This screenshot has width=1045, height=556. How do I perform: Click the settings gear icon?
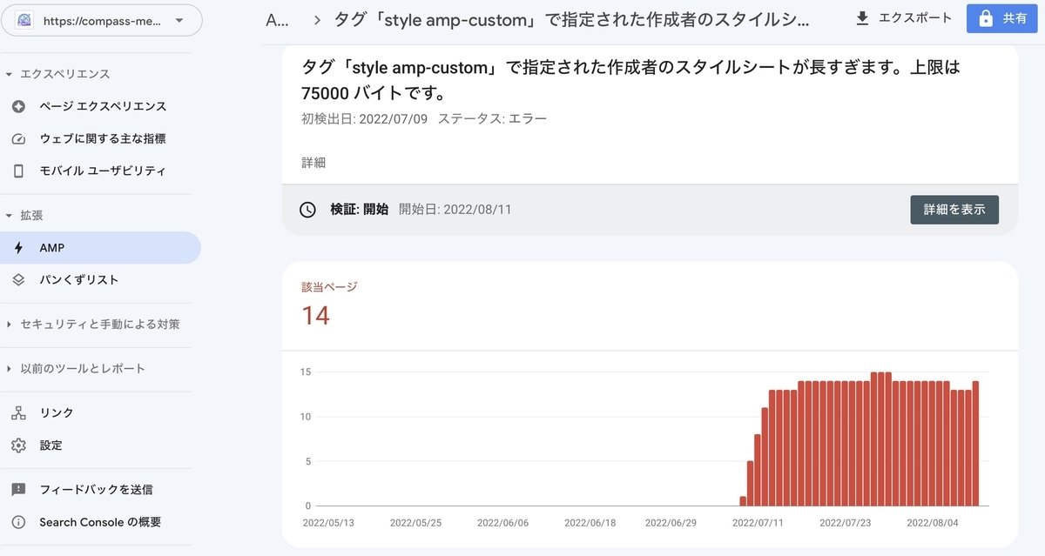click(18, 445)
